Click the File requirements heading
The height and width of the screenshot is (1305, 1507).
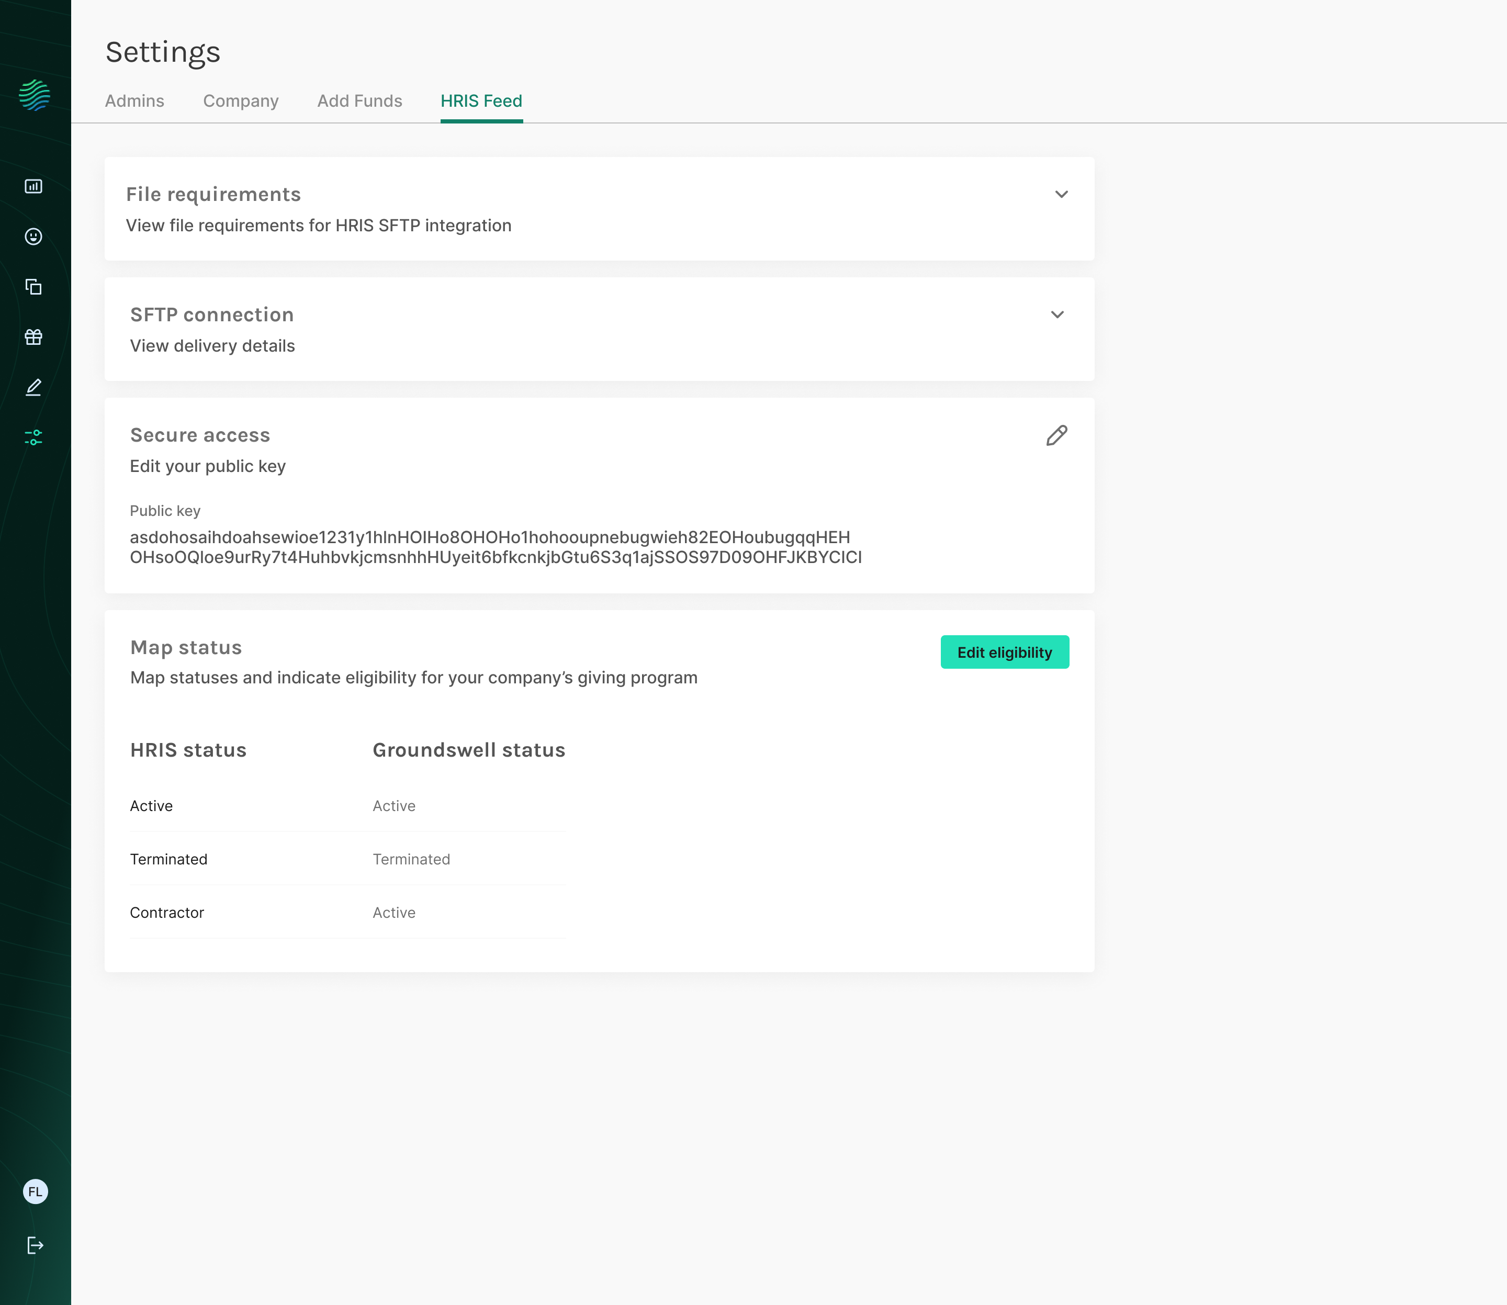[213, 195]
